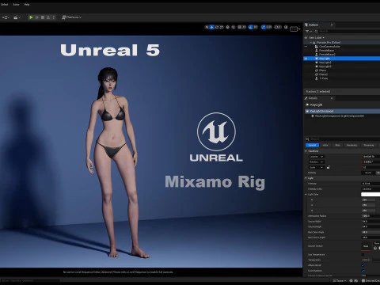Collapse the Transform section

pos(306,151)
